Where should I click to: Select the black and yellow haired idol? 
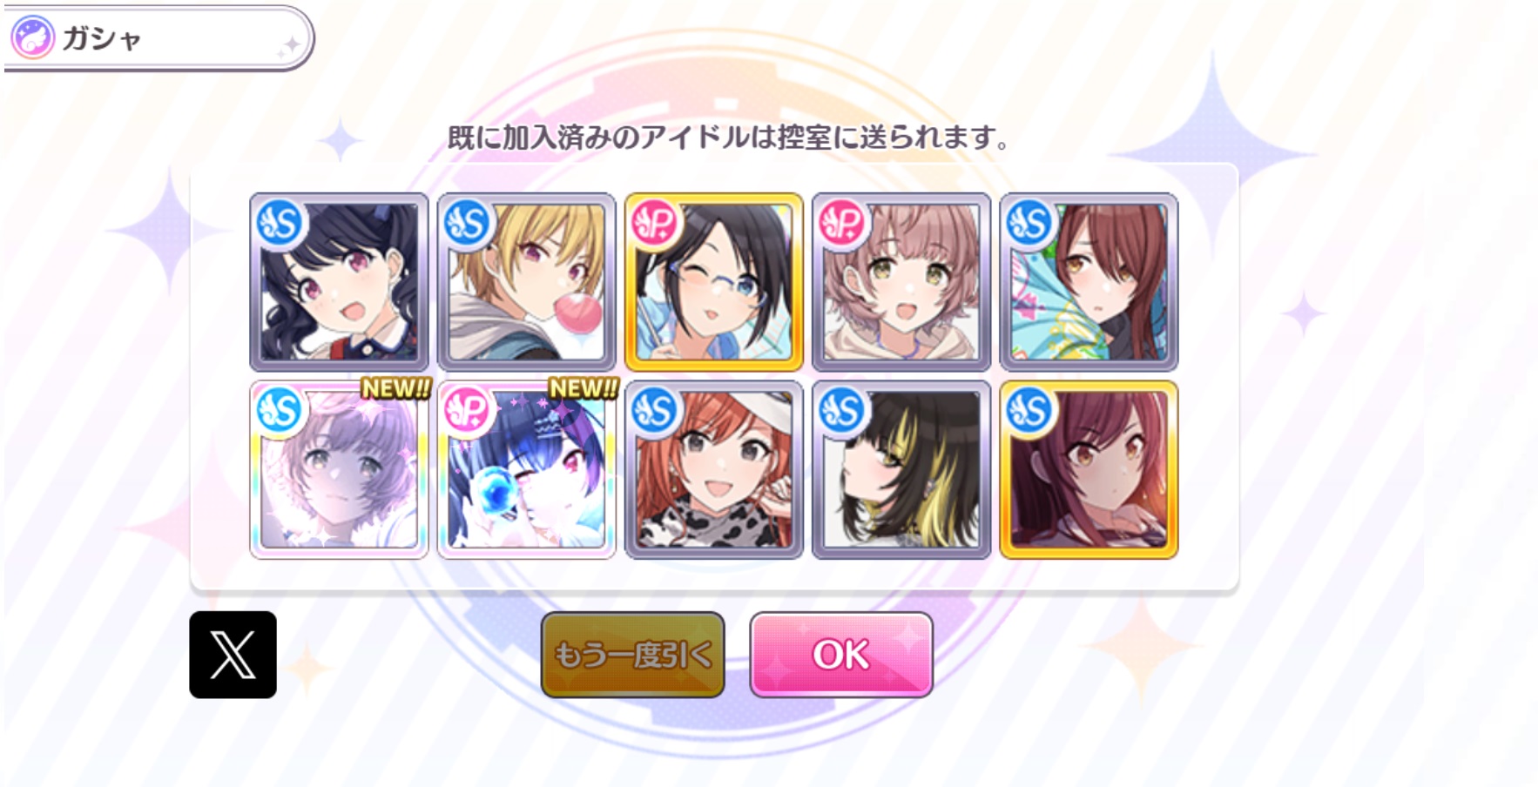901,469
